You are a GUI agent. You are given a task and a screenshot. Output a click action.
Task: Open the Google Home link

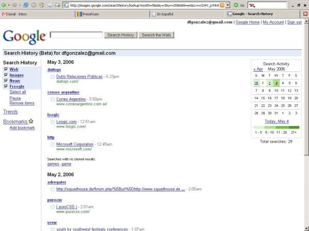[x=248, y=22]
